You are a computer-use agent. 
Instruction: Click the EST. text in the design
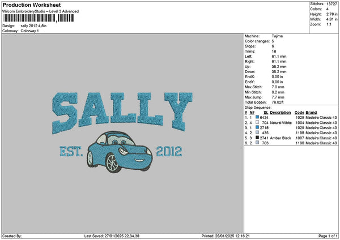(x=71, y=151)
